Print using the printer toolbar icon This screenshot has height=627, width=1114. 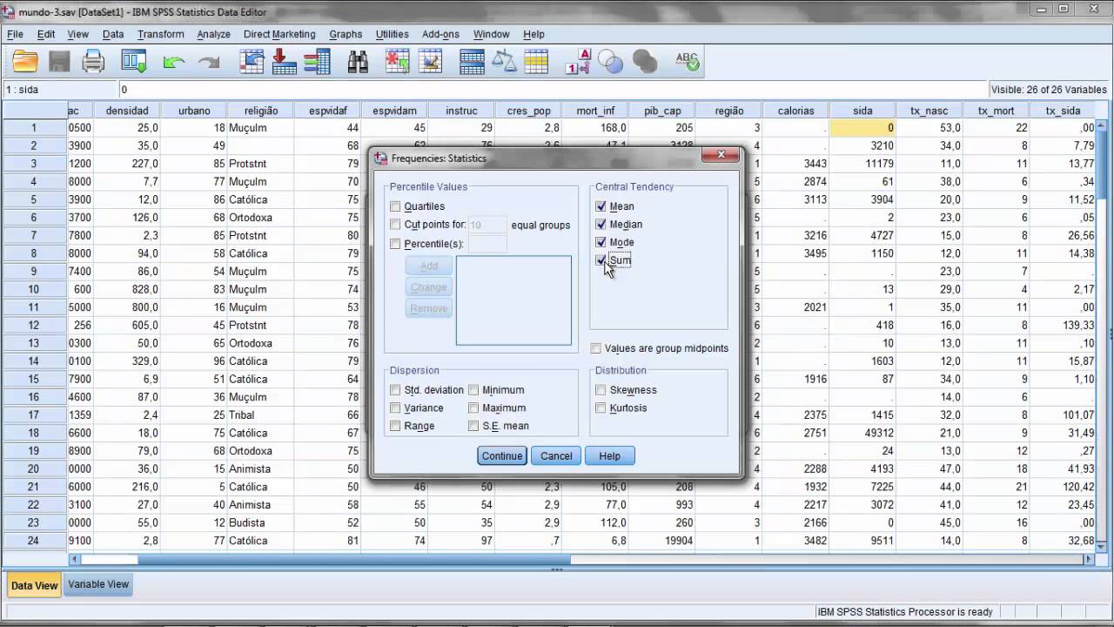(93, 62)
